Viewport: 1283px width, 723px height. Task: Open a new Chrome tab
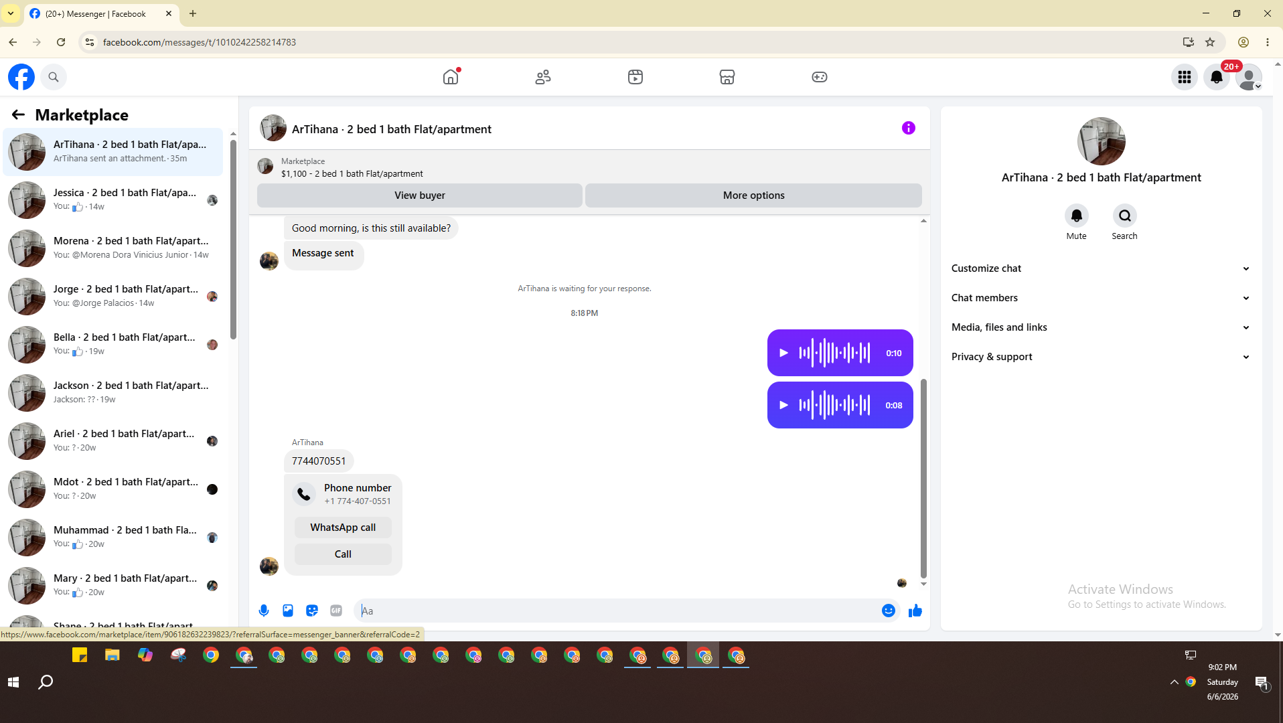pyautogui.click(x=193, y=13)
